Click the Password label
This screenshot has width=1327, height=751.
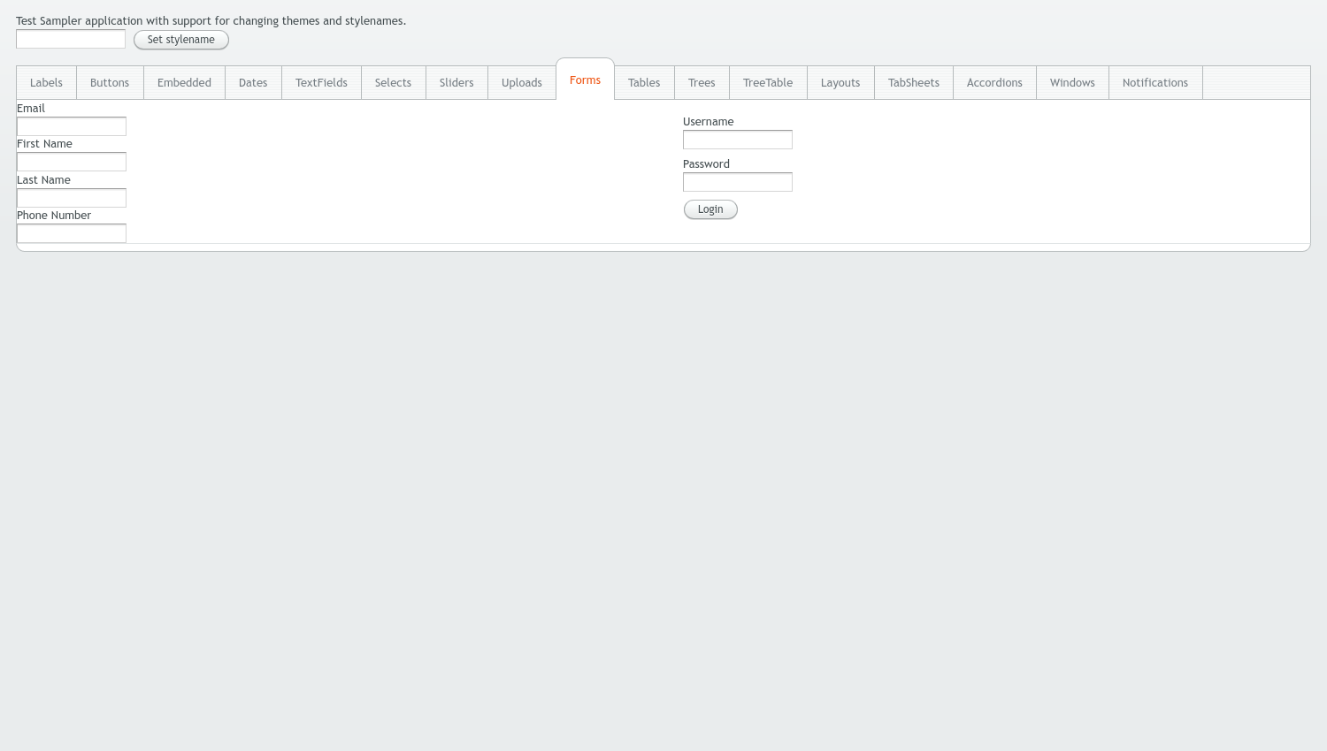coord(706,164)
